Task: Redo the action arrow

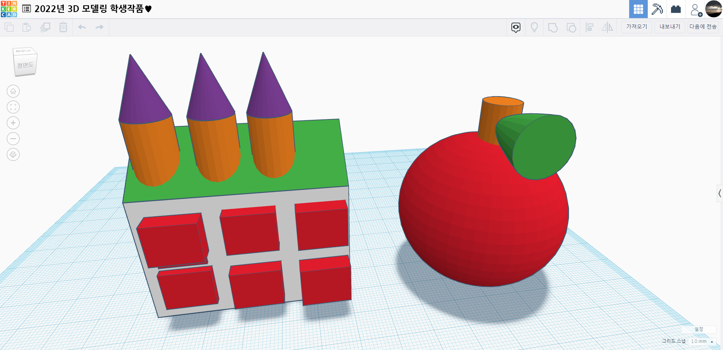Action: point(99,27)
